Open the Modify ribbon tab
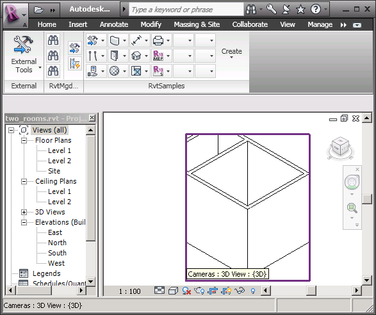 pyautogui.click(x=151, y=24)
